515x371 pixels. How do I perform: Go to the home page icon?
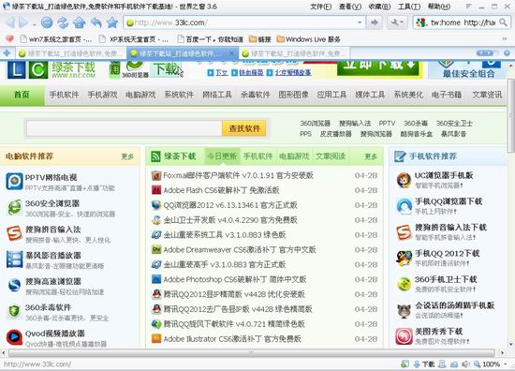click(80, 22)
